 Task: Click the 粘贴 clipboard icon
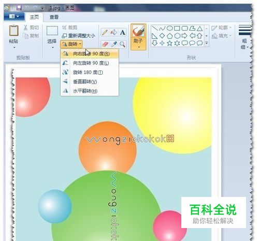pos(13,31)
